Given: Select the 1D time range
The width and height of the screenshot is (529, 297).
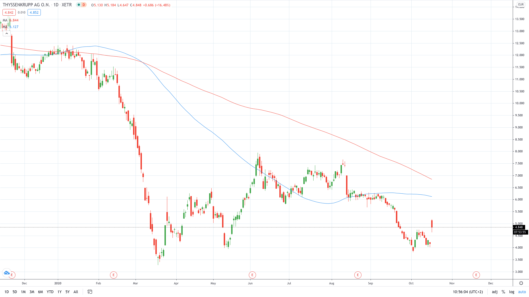Looking at the screenshot, I should (7, 292).
